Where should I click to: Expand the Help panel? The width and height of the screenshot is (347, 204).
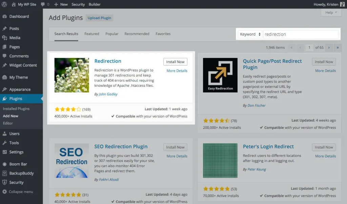click(331, 12)
